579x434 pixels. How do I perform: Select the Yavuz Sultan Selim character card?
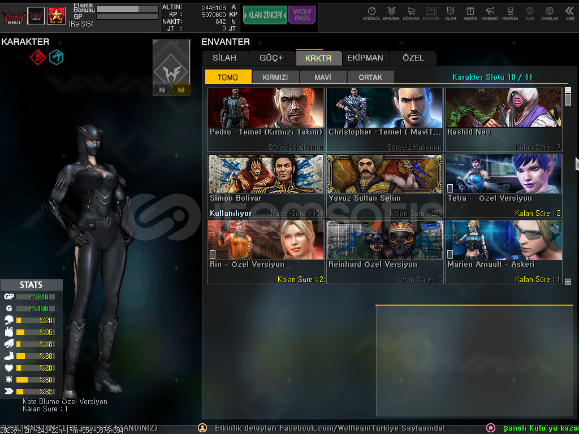(x=384, y=185)
